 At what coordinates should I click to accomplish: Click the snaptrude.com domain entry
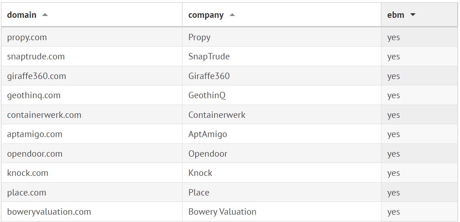[x=36, y=57]
